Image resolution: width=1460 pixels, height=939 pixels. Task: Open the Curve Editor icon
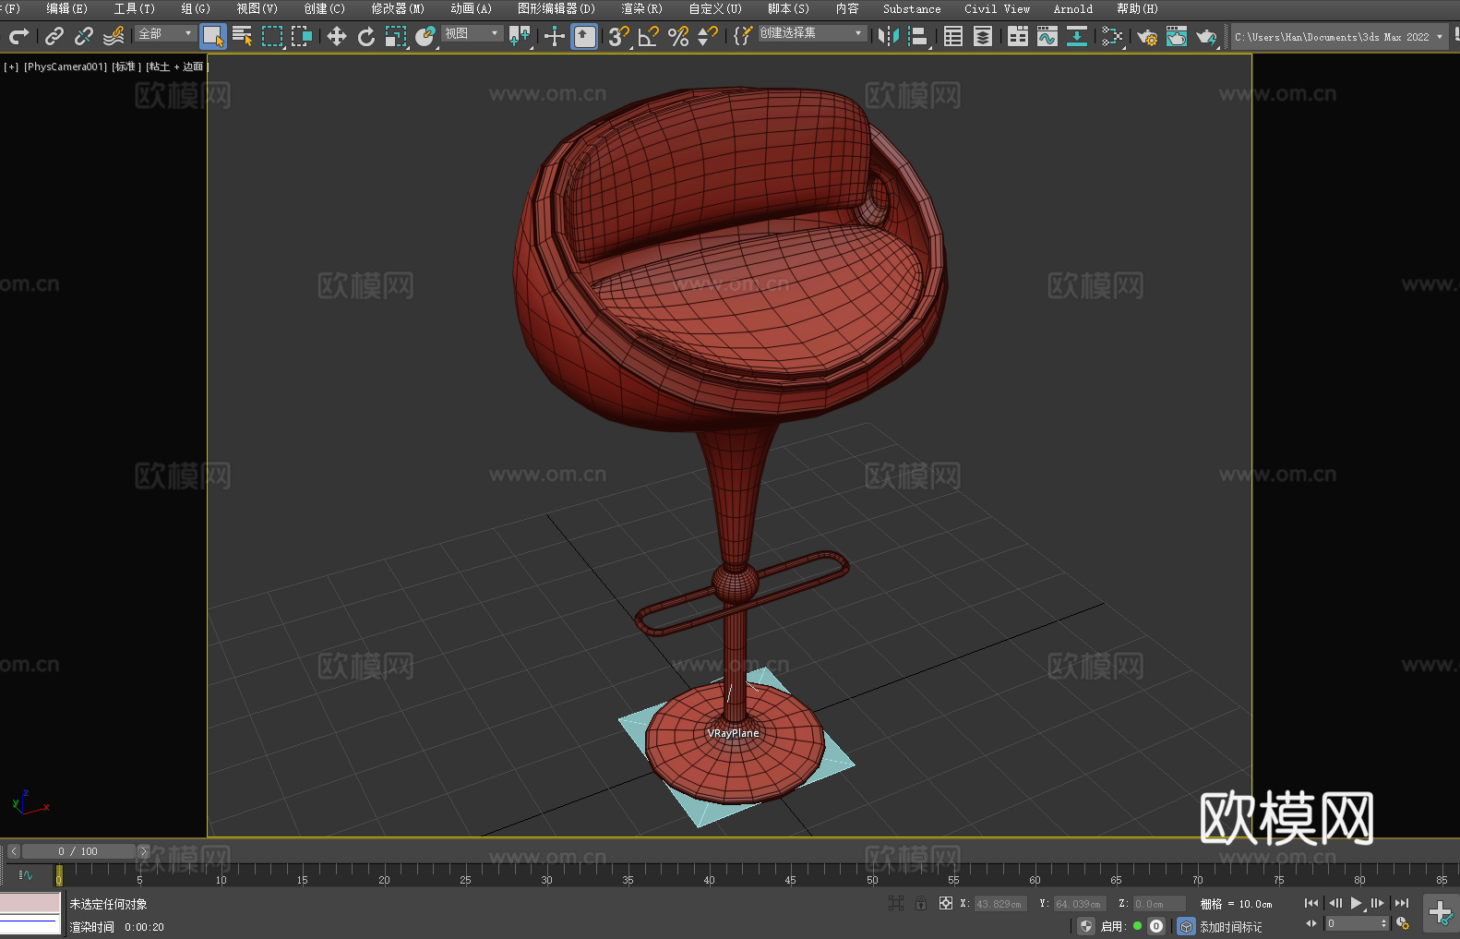[x=1047, y=37]
